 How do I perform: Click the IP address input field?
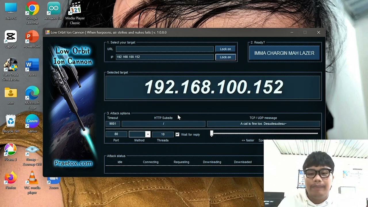[x=165, y=57]
